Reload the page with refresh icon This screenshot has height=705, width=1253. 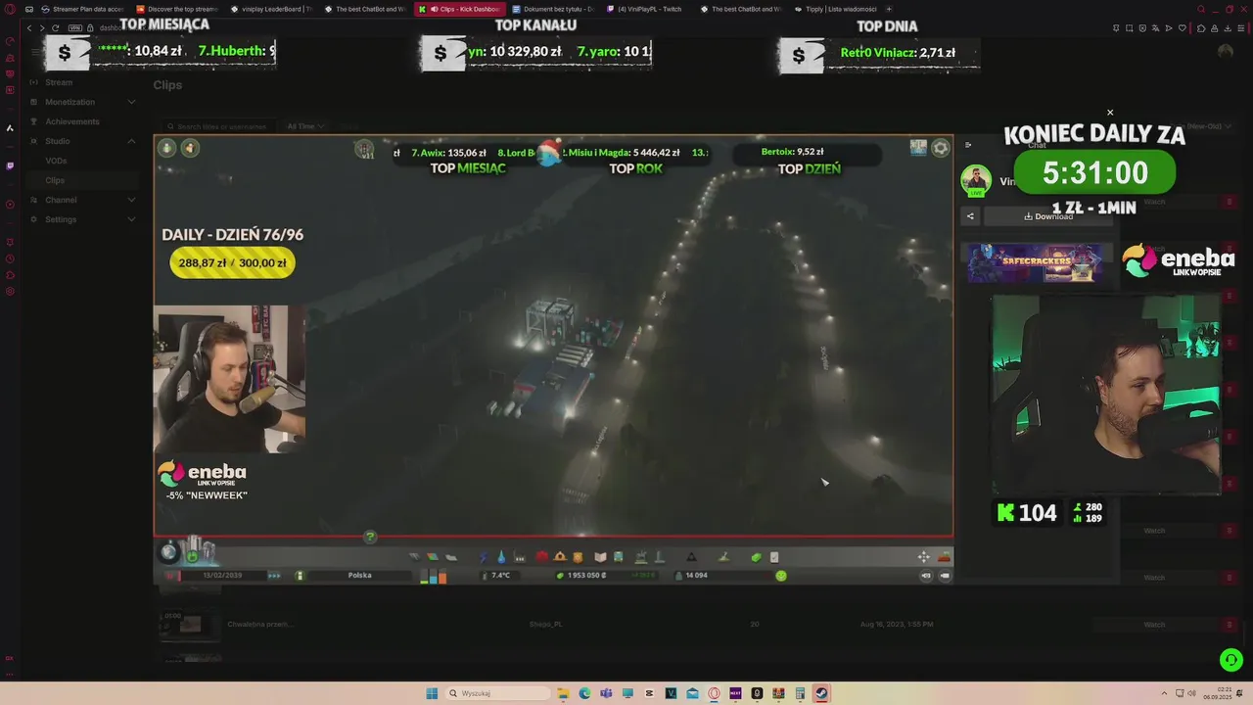(55, 27)
